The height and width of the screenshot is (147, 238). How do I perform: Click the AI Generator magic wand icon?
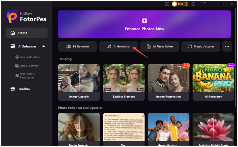click(x=109, y=46)
